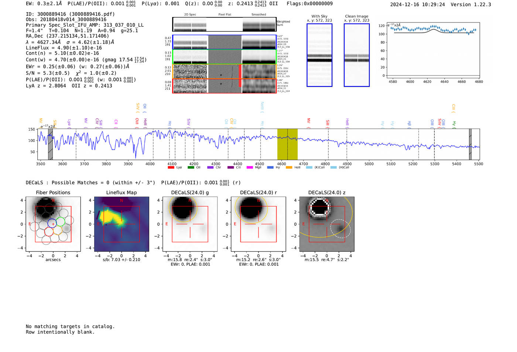The height and width of the screenshot is (352, 517).
Task: Click the Flags:0x00000009 text in header
Action: [x=309, y=4]
